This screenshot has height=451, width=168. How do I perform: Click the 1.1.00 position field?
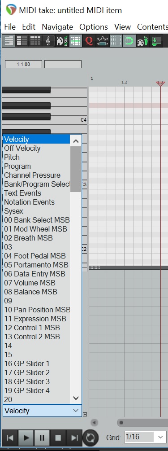(x=23, y=64)
